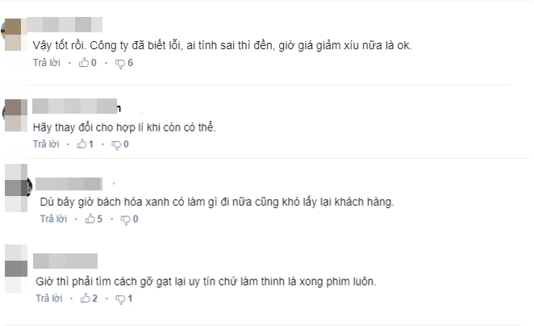The image size is (534, 326).
Task: Open the blurred username above 'Hãy thay đổi'
Action: (x=75, y=106)
